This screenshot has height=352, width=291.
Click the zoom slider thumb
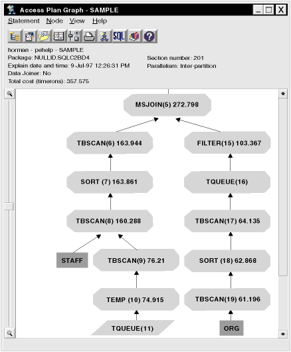point(9,206)
